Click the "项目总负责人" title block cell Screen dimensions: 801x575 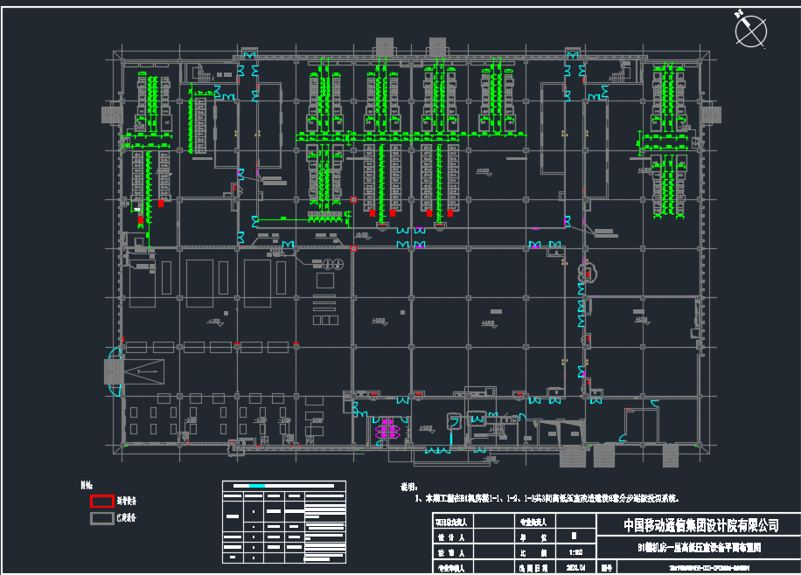click(x=453, y=522)
